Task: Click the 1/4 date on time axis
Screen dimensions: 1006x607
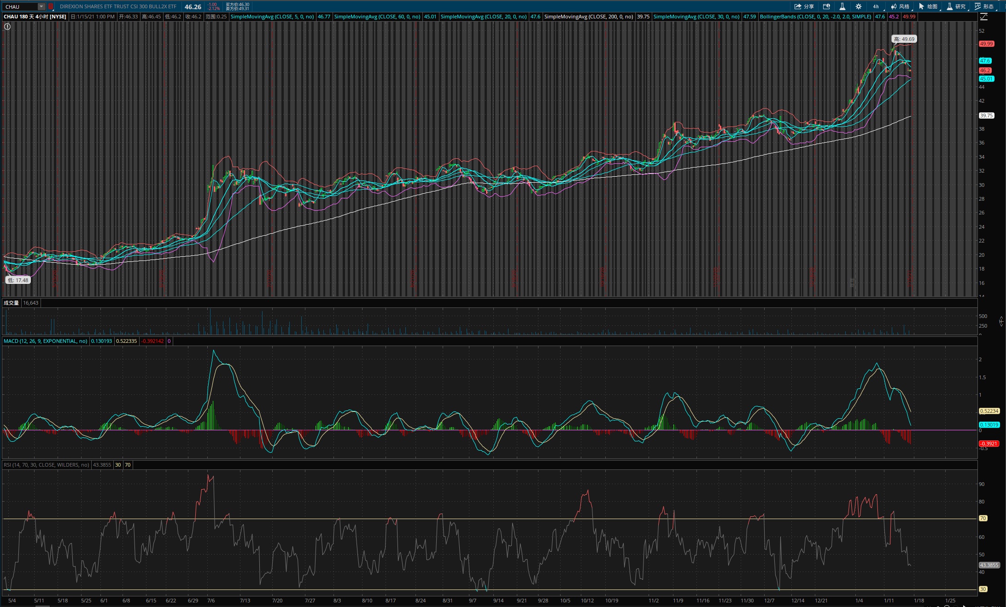Action: point(859,601)
